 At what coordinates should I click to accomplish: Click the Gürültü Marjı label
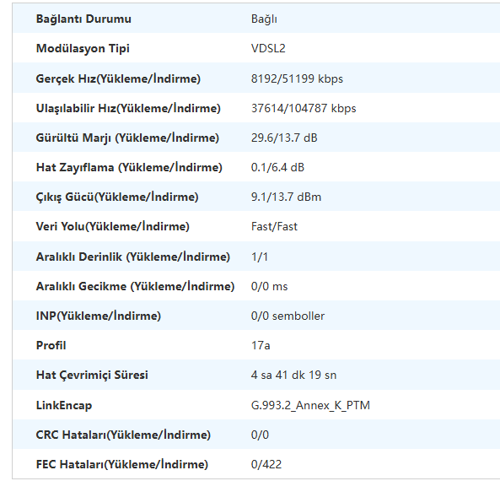tap(127, 138)
